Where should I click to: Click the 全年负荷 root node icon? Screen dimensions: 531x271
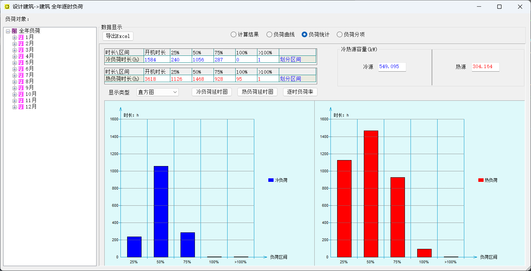pyautogui.click(x=14, y=31)
